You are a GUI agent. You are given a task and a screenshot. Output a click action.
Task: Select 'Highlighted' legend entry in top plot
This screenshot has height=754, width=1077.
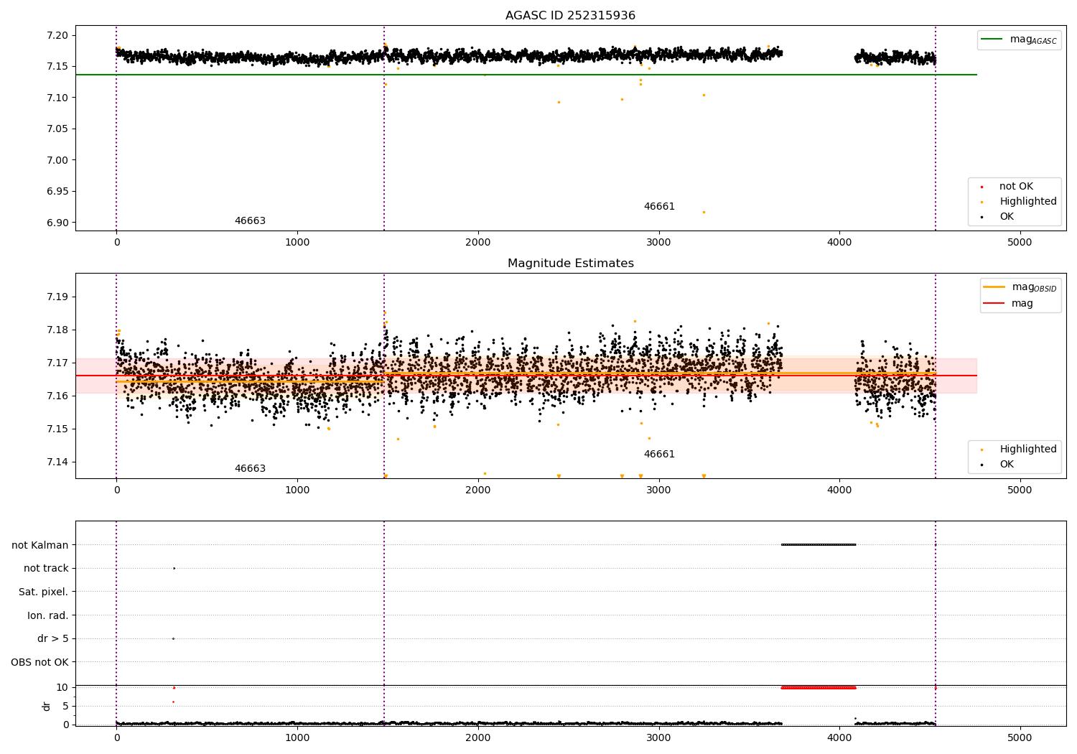[x=1028, y=202]
